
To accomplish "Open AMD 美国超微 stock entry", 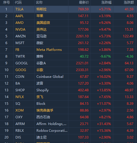I will point(68,23).
